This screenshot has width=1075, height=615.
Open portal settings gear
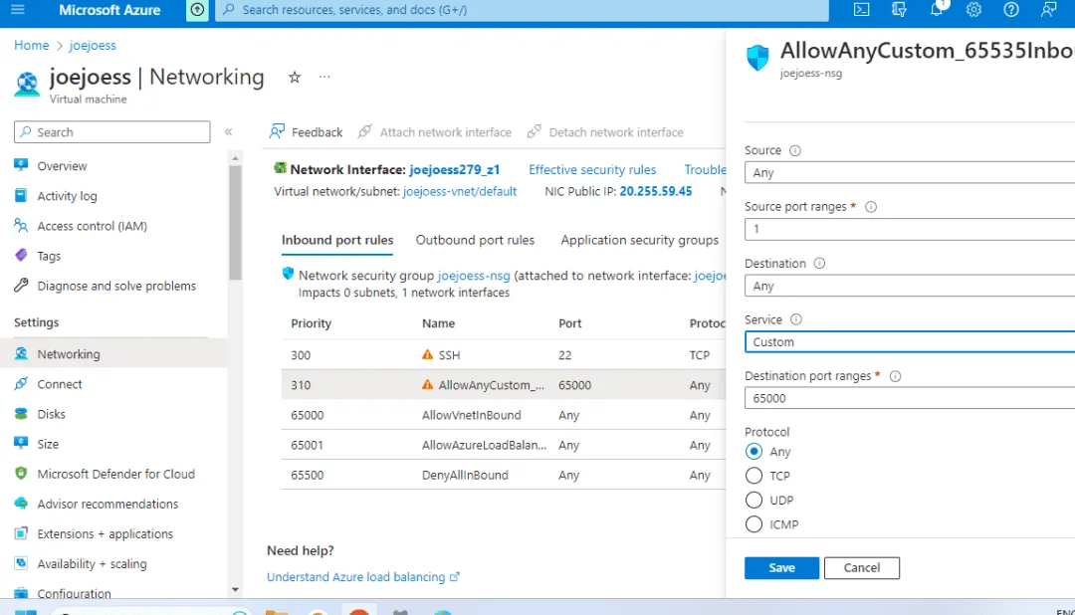coord(973,10)
